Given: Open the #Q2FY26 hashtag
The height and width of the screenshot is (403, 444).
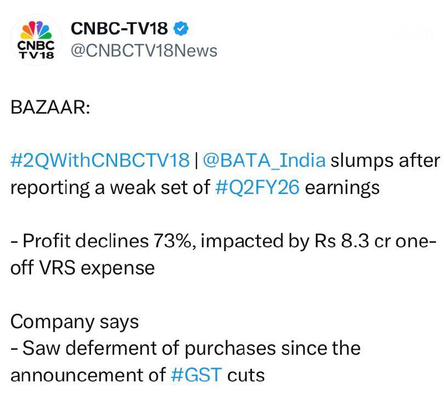Looking at the screenshot, I should 257,187.
